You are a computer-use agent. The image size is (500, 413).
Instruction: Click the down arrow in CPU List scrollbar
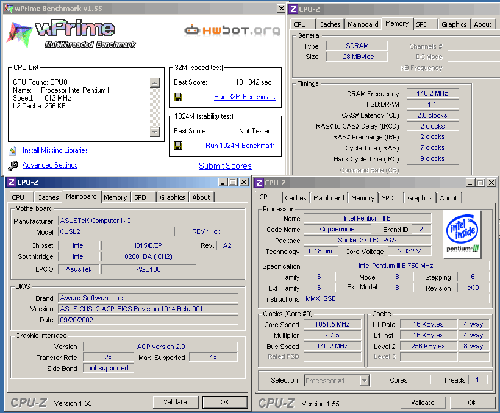(x=155, y=132)
